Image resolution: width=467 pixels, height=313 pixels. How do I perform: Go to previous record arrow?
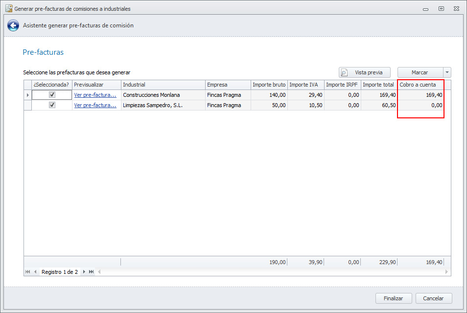click(35, 272)
